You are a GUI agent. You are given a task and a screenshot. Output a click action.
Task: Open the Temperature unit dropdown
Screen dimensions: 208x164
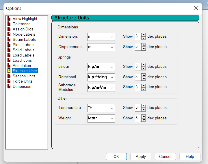pos(101,108)
